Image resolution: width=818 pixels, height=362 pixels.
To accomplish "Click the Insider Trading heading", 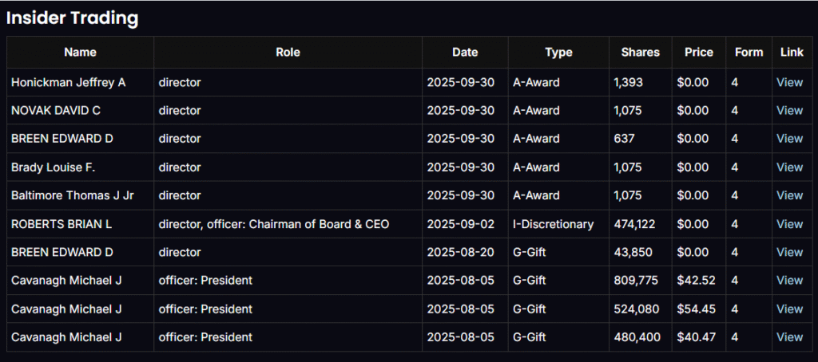I will (x=73, y=18).
